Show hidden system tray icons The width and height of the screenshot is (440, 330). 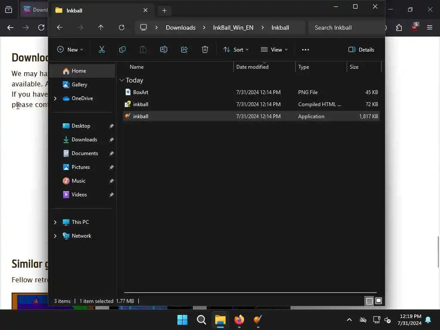349,320
